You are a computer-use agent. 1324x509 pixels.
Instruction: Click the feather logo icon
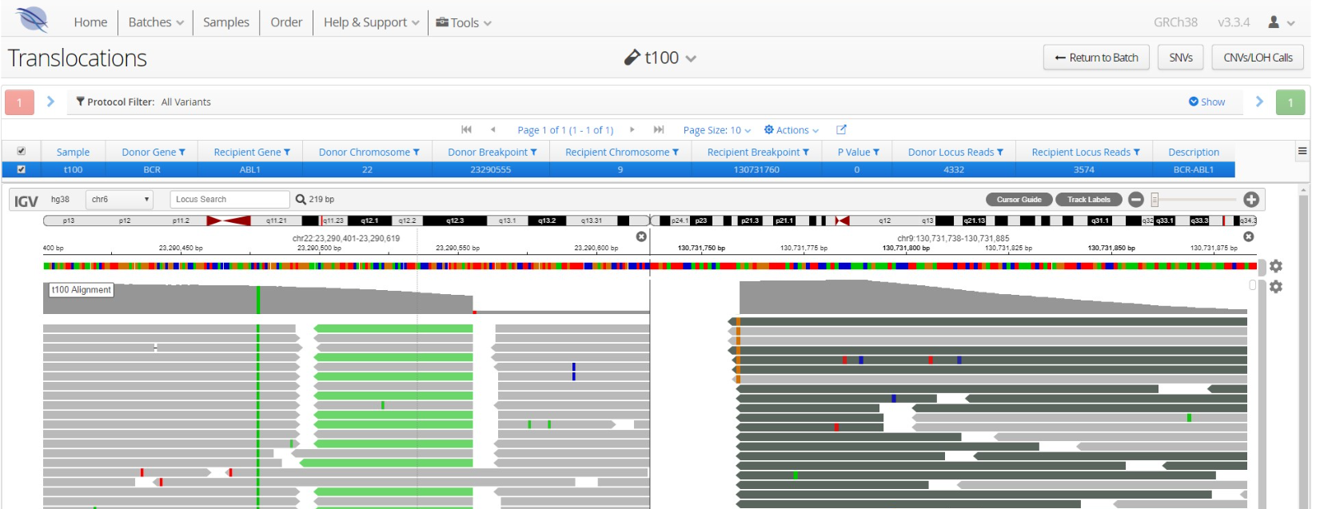[32, 18]
